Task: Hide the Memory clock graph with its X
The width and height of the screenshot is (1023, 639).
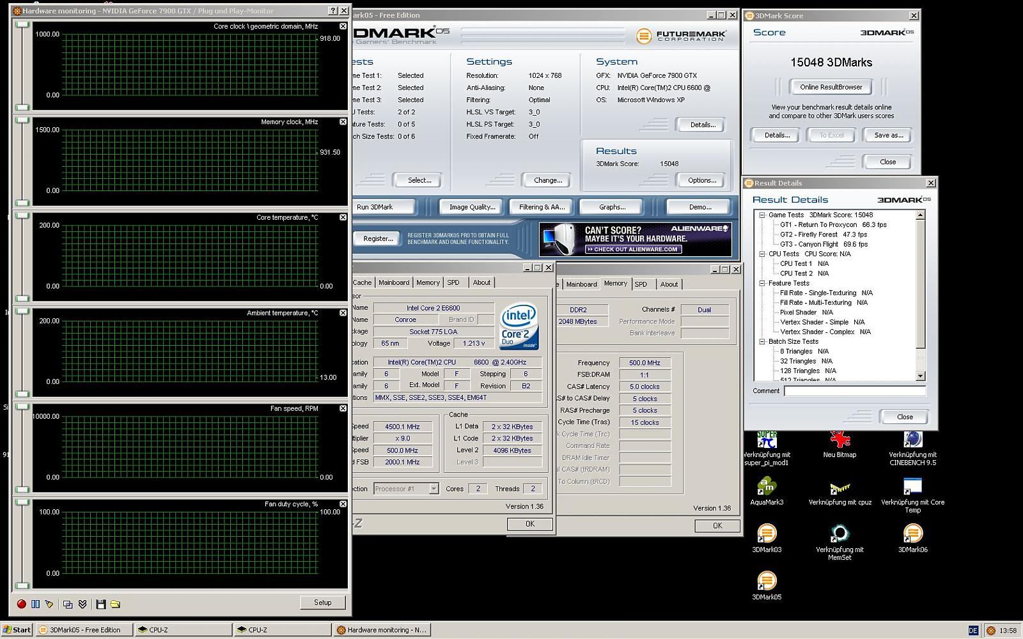Action: click(x=343, y=122)
